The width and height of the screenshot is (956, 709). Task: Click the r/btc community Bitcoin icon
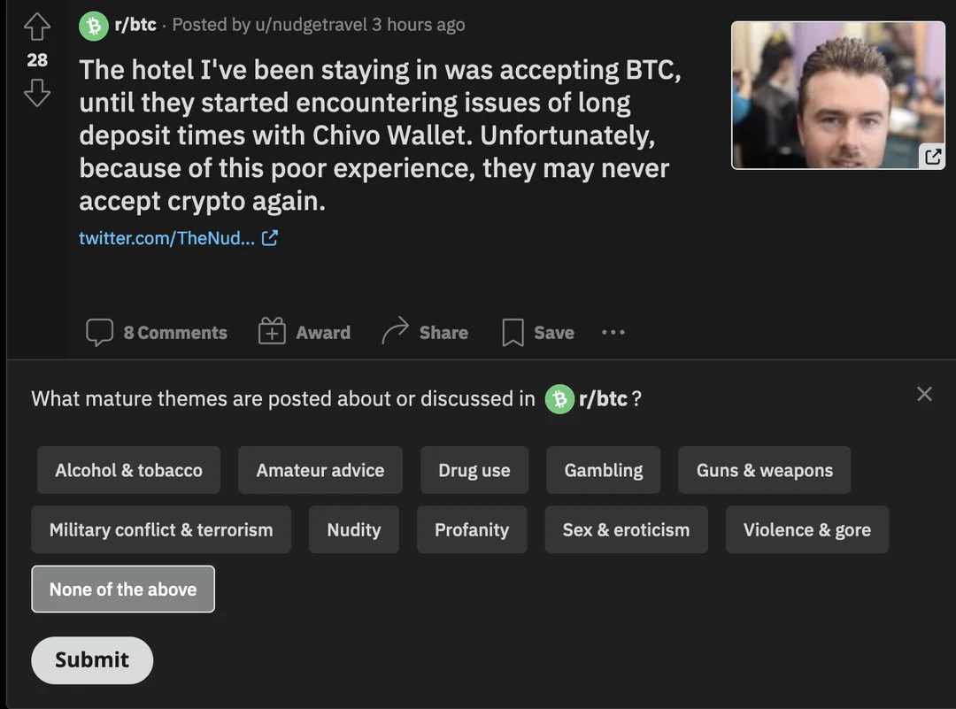pos(94,25)
